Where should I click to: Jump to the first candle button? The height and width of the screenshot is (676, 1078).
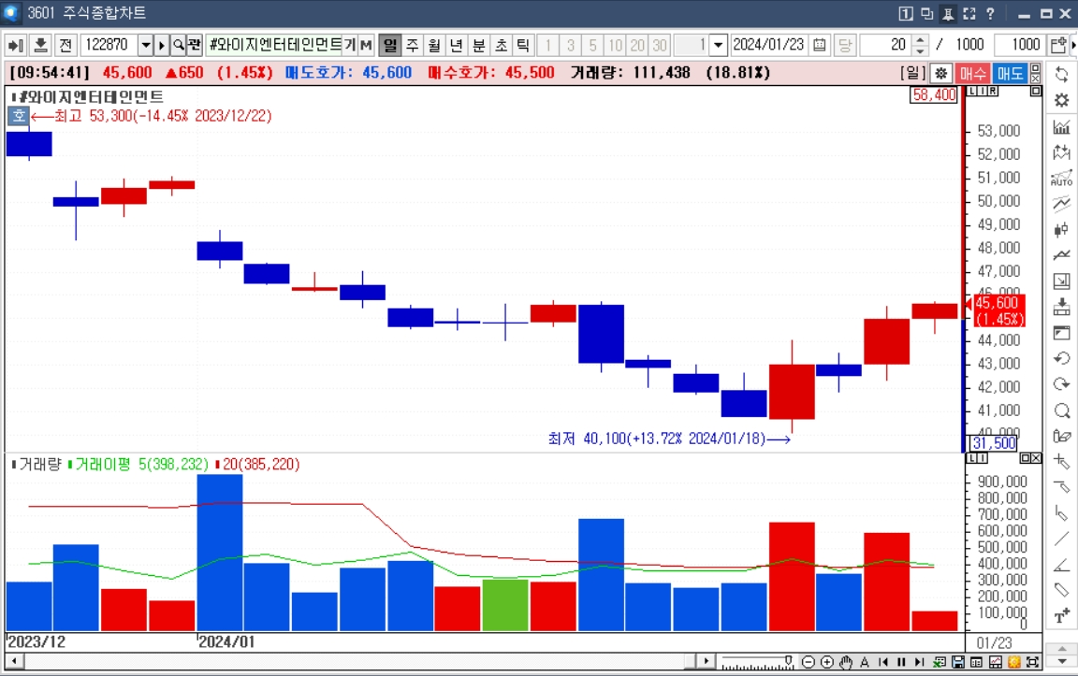pyautogui.click(x=882, y=662)
